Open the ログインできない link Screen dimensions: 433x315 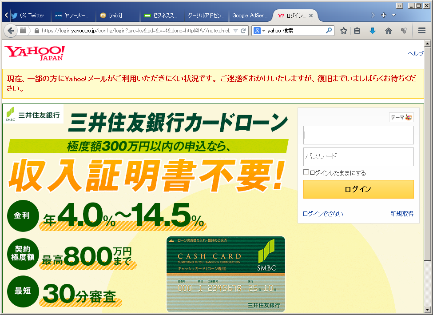pyautogui.click(x=323, y=214)
